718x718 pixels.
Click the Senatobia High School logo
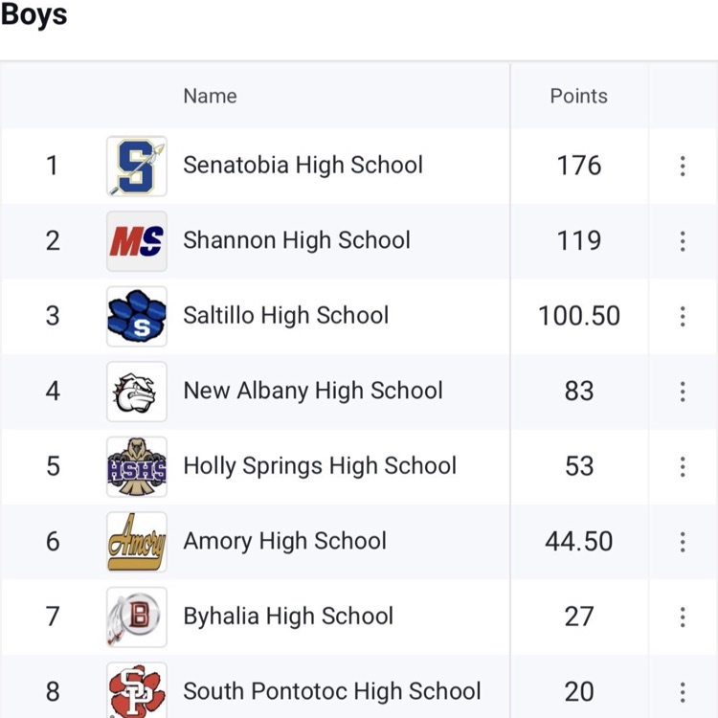pos(137,166)
